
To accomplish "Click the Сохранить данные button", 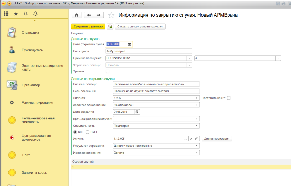I will click(x=88, y=27).
